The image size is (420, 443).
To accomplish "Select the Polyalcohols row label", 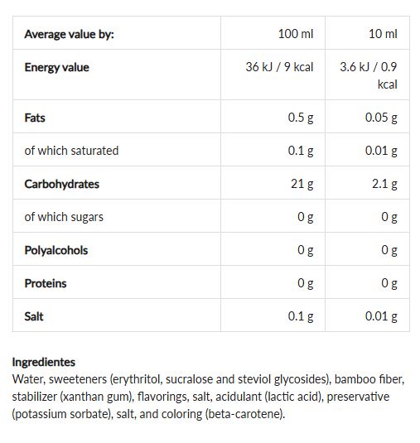I will tap(56, 250).
